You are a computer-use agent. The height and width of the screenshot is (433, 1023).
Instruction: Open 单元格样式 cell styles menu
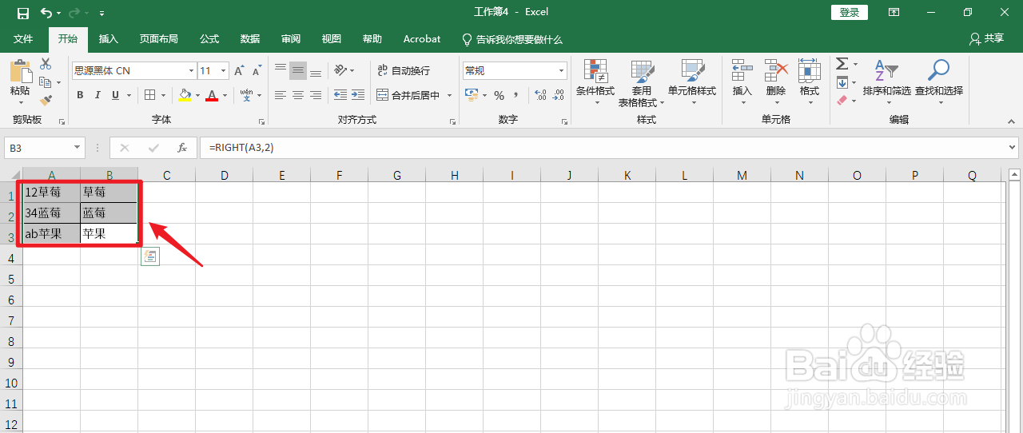pos(692,83)
